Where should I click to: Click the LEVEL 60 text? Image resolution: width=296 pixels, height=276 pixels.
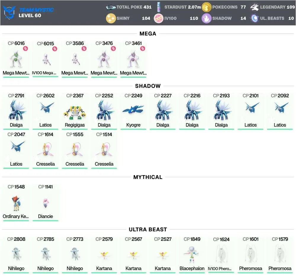(x=30, y=15)
